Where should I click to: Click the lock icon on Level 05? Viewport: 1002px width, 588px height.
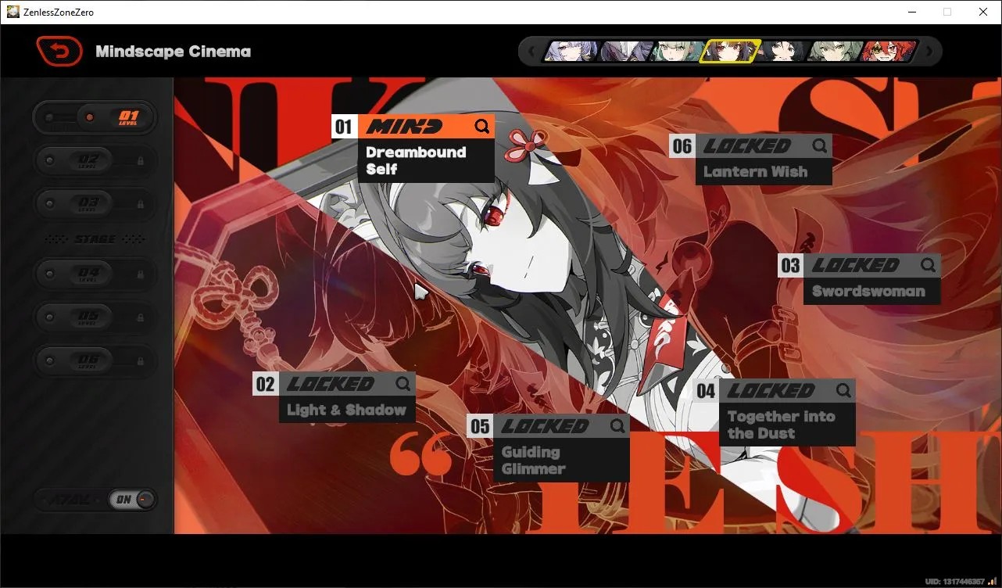pos(141,317)
